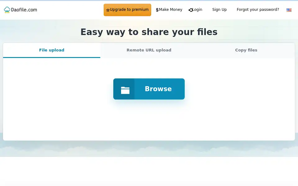The width and height of the screenshot is (298, 186).
Task: Open the Sign Up link
Action: coord(219,10)
